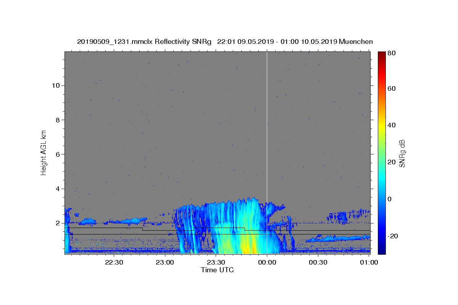Click the 22:30 time tick label

[x=114, y=263]
